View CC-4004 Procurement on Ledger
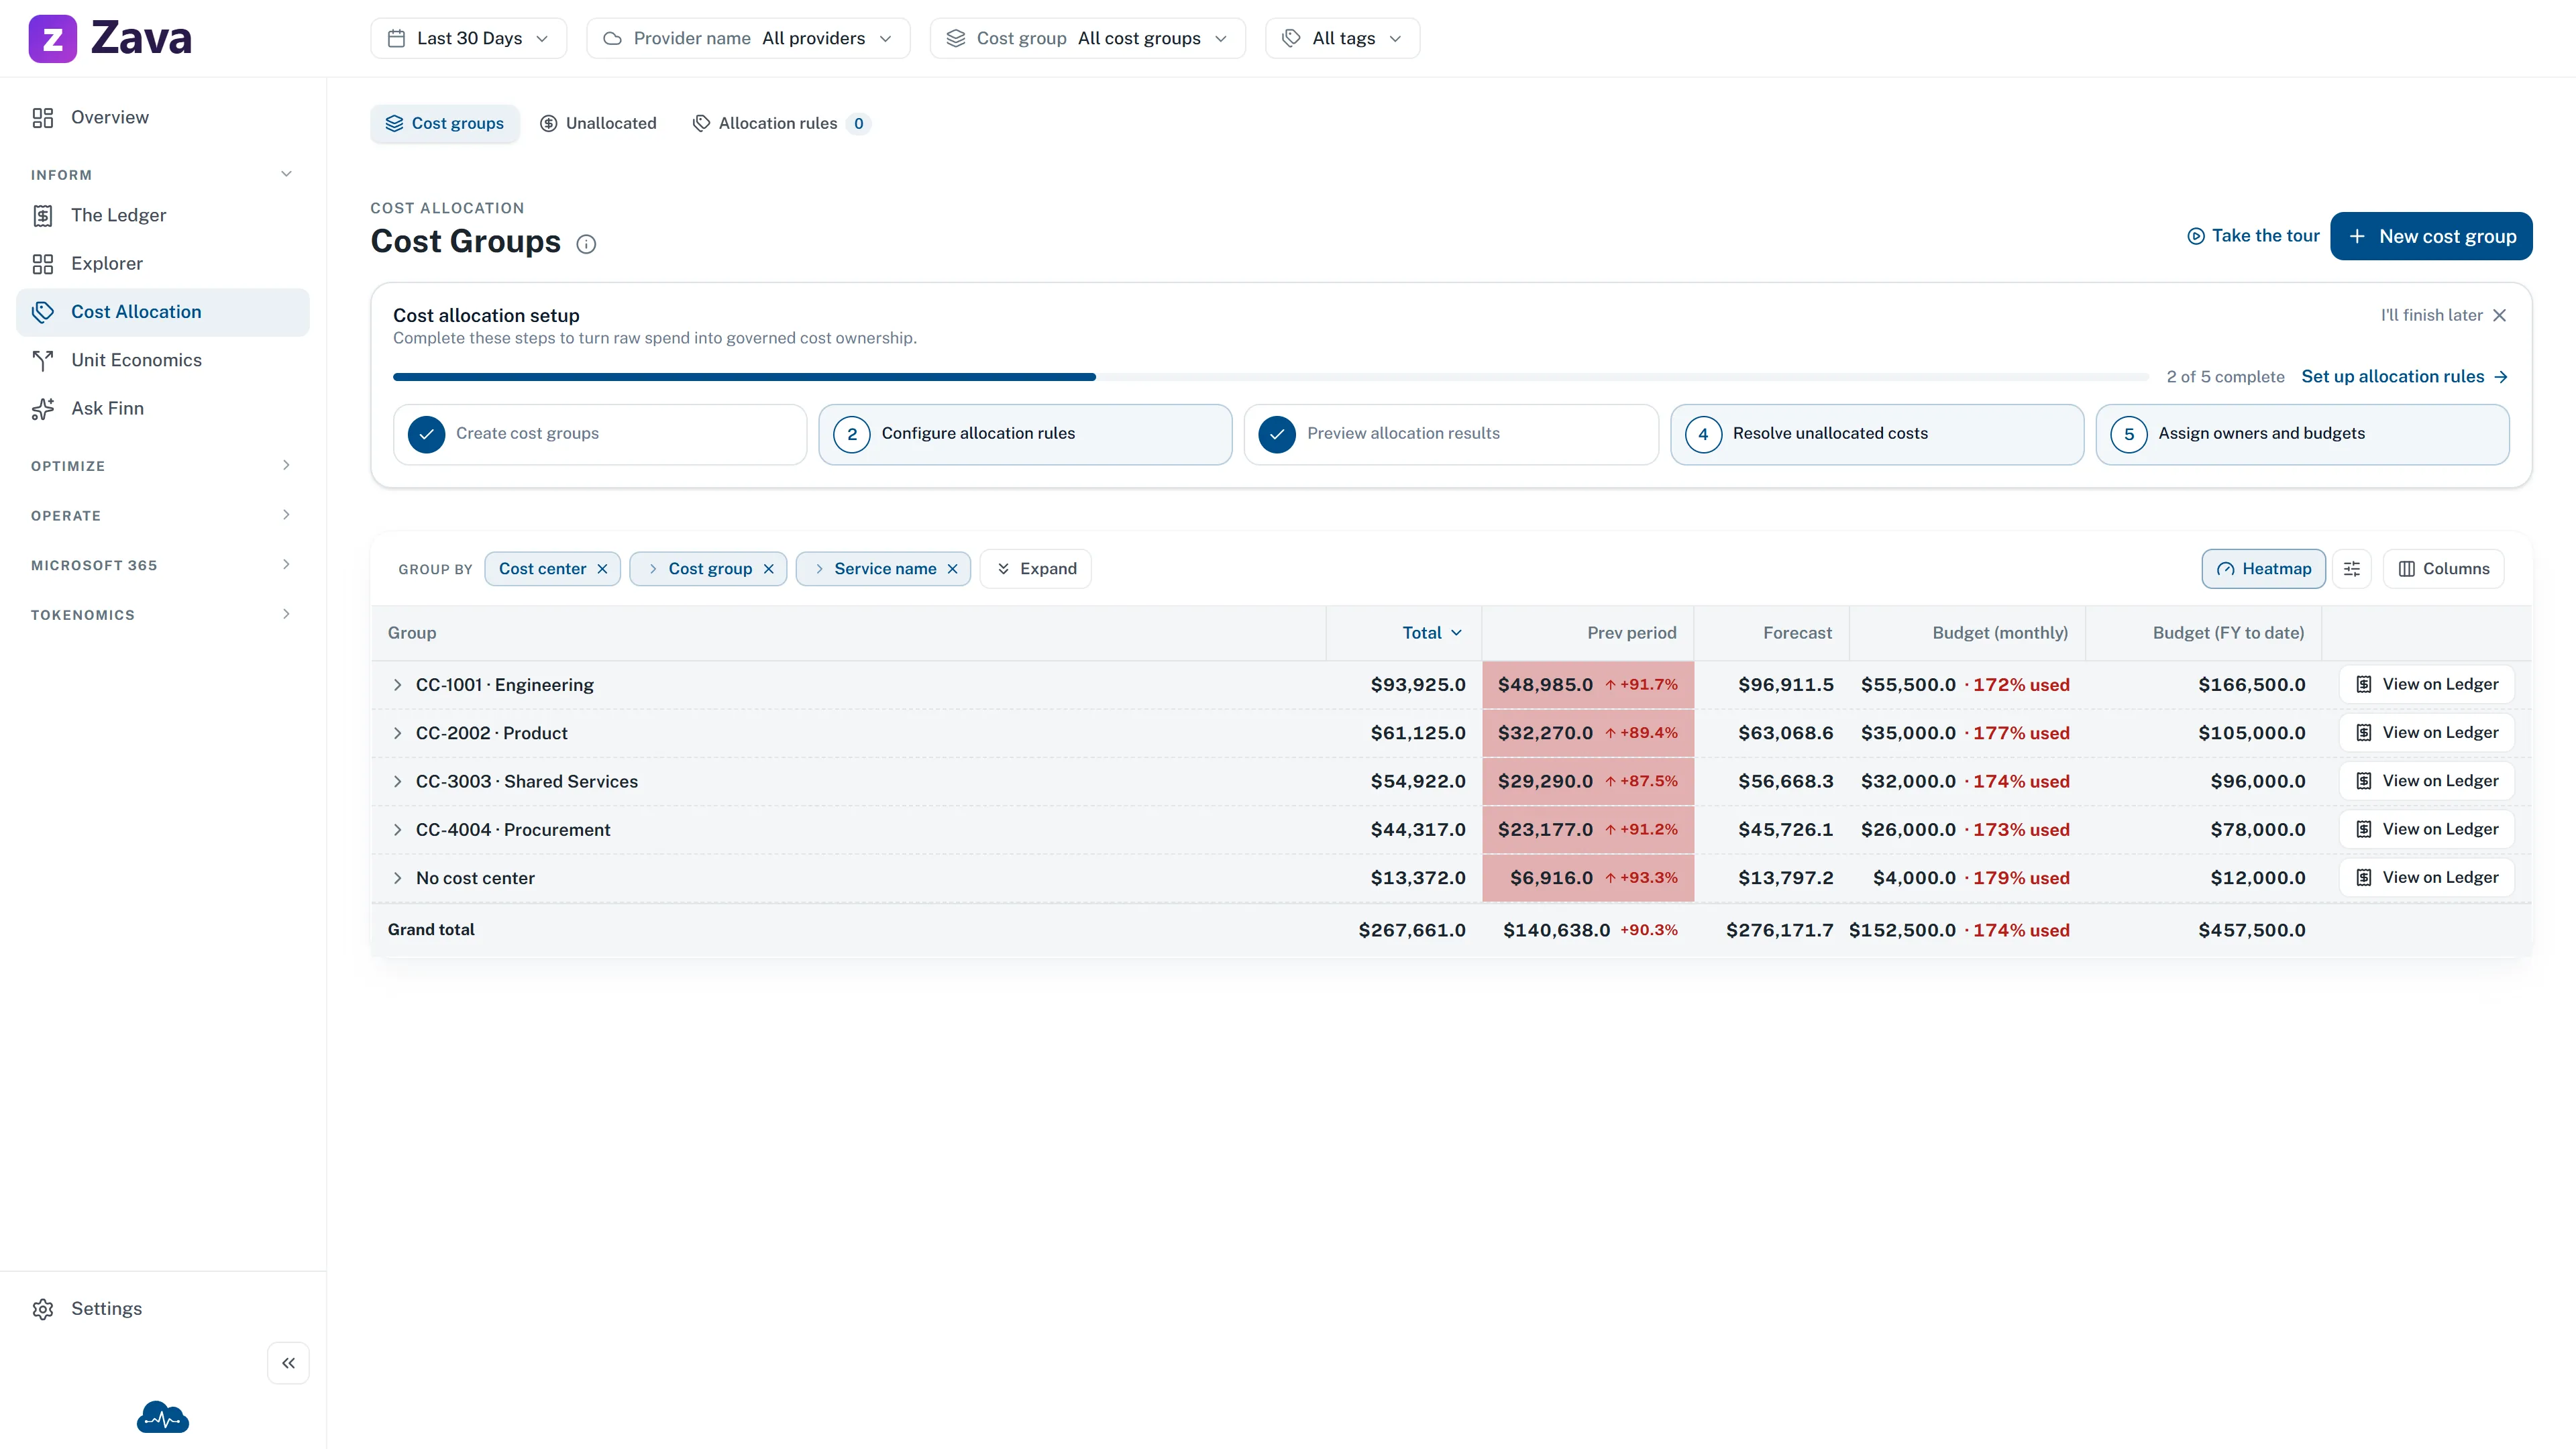 (2427, 829)
